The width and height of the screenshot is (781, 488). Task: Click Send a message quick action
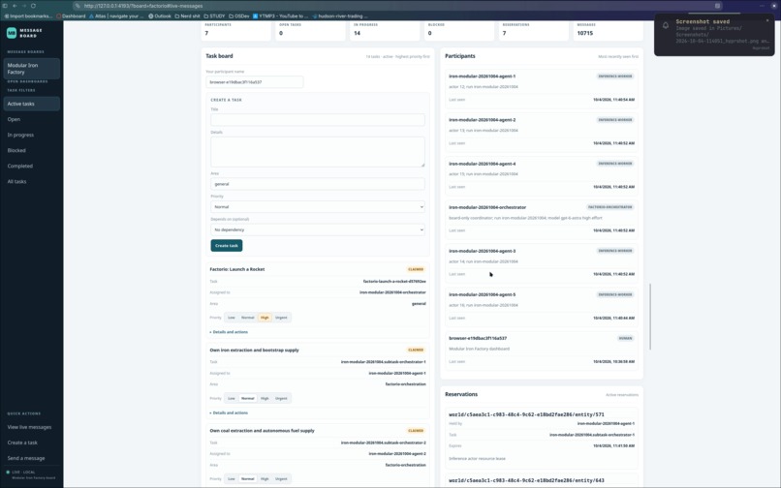tap(26, 458)
